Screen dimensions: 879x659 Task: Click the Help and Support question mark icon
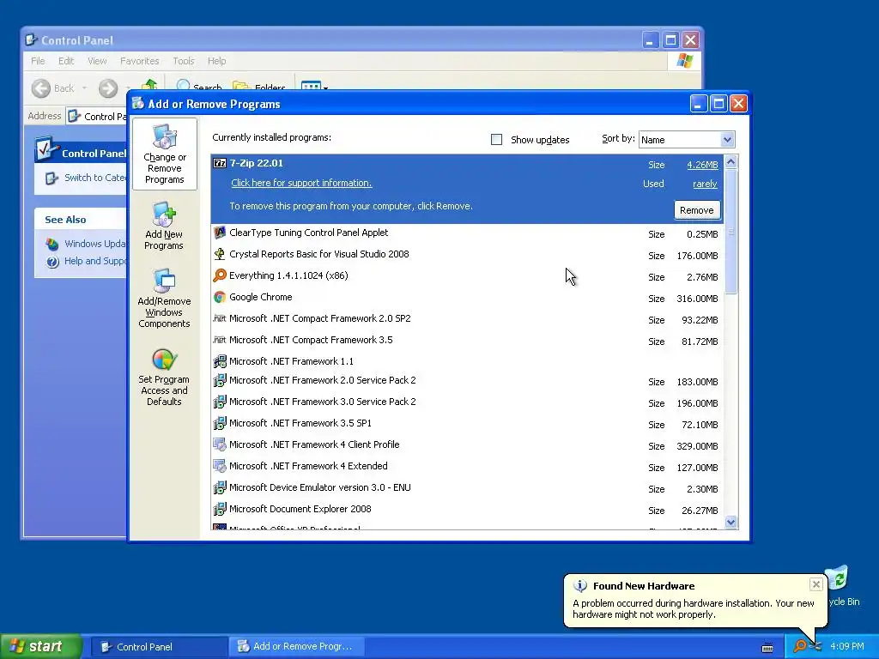pos(52,261)
